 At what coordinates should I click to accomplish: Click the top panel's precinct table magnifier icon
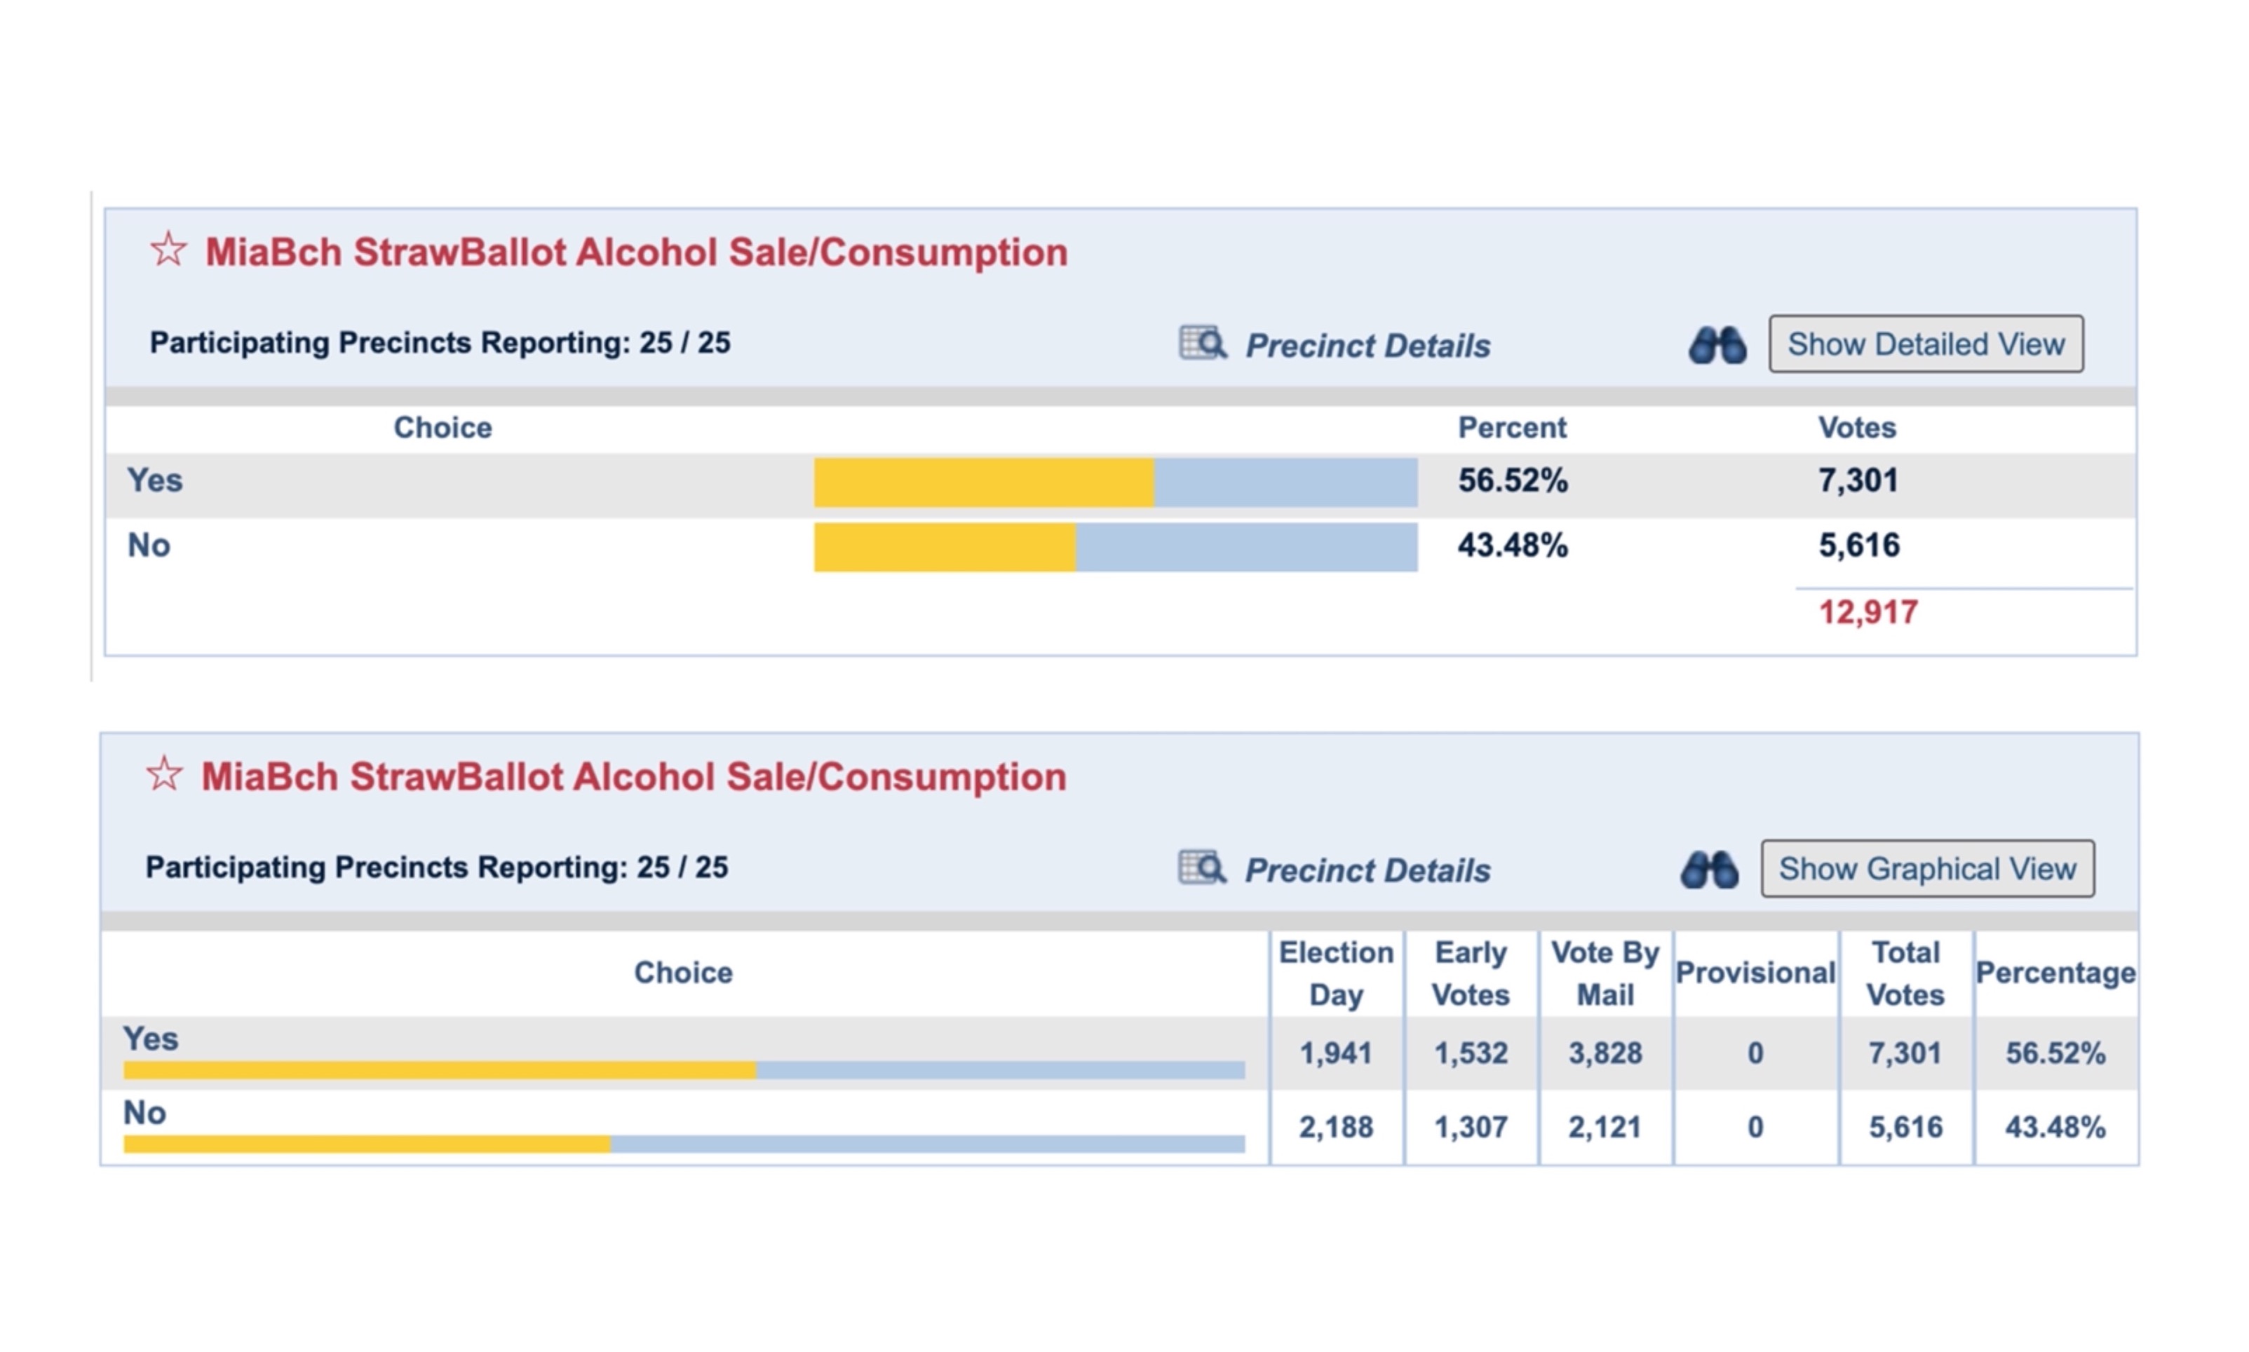click(x=1203, y=344)
